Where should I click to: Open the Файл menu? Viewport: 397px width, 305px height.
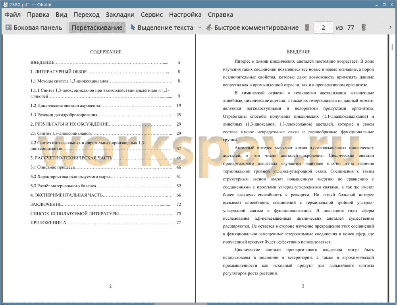coord(12,15)
